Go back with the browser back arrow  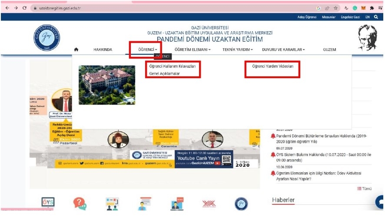click(x=7, y=8)
